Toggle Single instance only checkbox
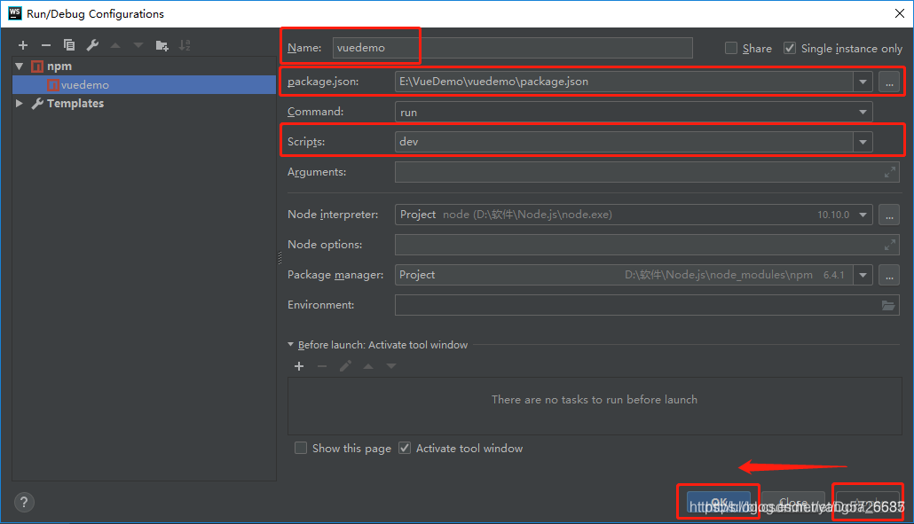Image resolution: width=914 pixels, height=524 pixels. coord(789,49)
